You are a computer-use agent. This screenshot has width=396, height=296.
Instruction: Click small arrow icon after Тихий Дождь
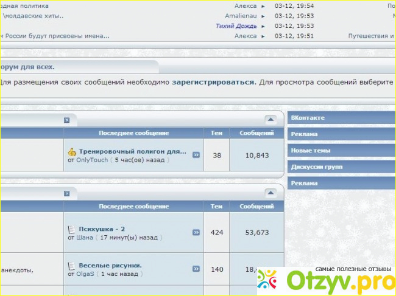(x=263, y=26)
